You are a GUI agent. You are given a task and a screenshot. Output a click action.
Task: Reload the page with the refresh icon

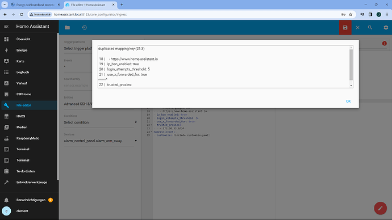22,15
